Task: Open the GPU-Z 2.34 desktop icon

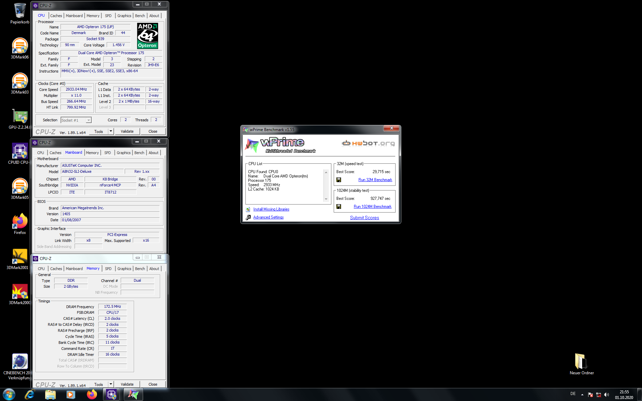Action: (x=20, y=119)
